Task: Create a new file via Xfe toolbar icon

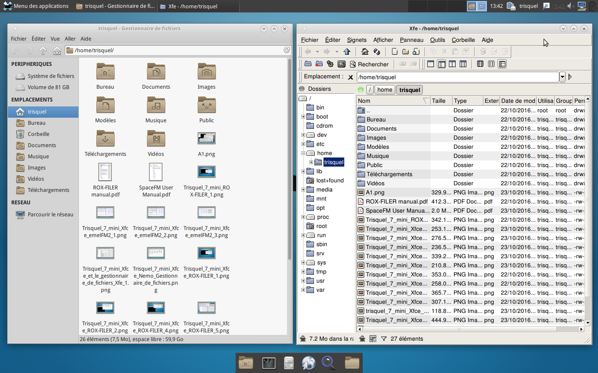Action: [x=395, y=51]
